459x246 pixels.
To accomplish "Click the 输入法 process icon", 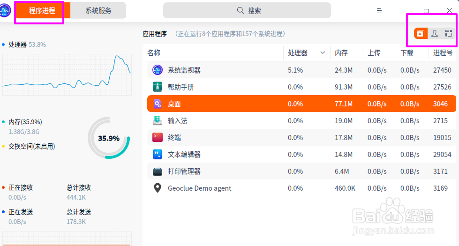I will click(x=158, y=120).
